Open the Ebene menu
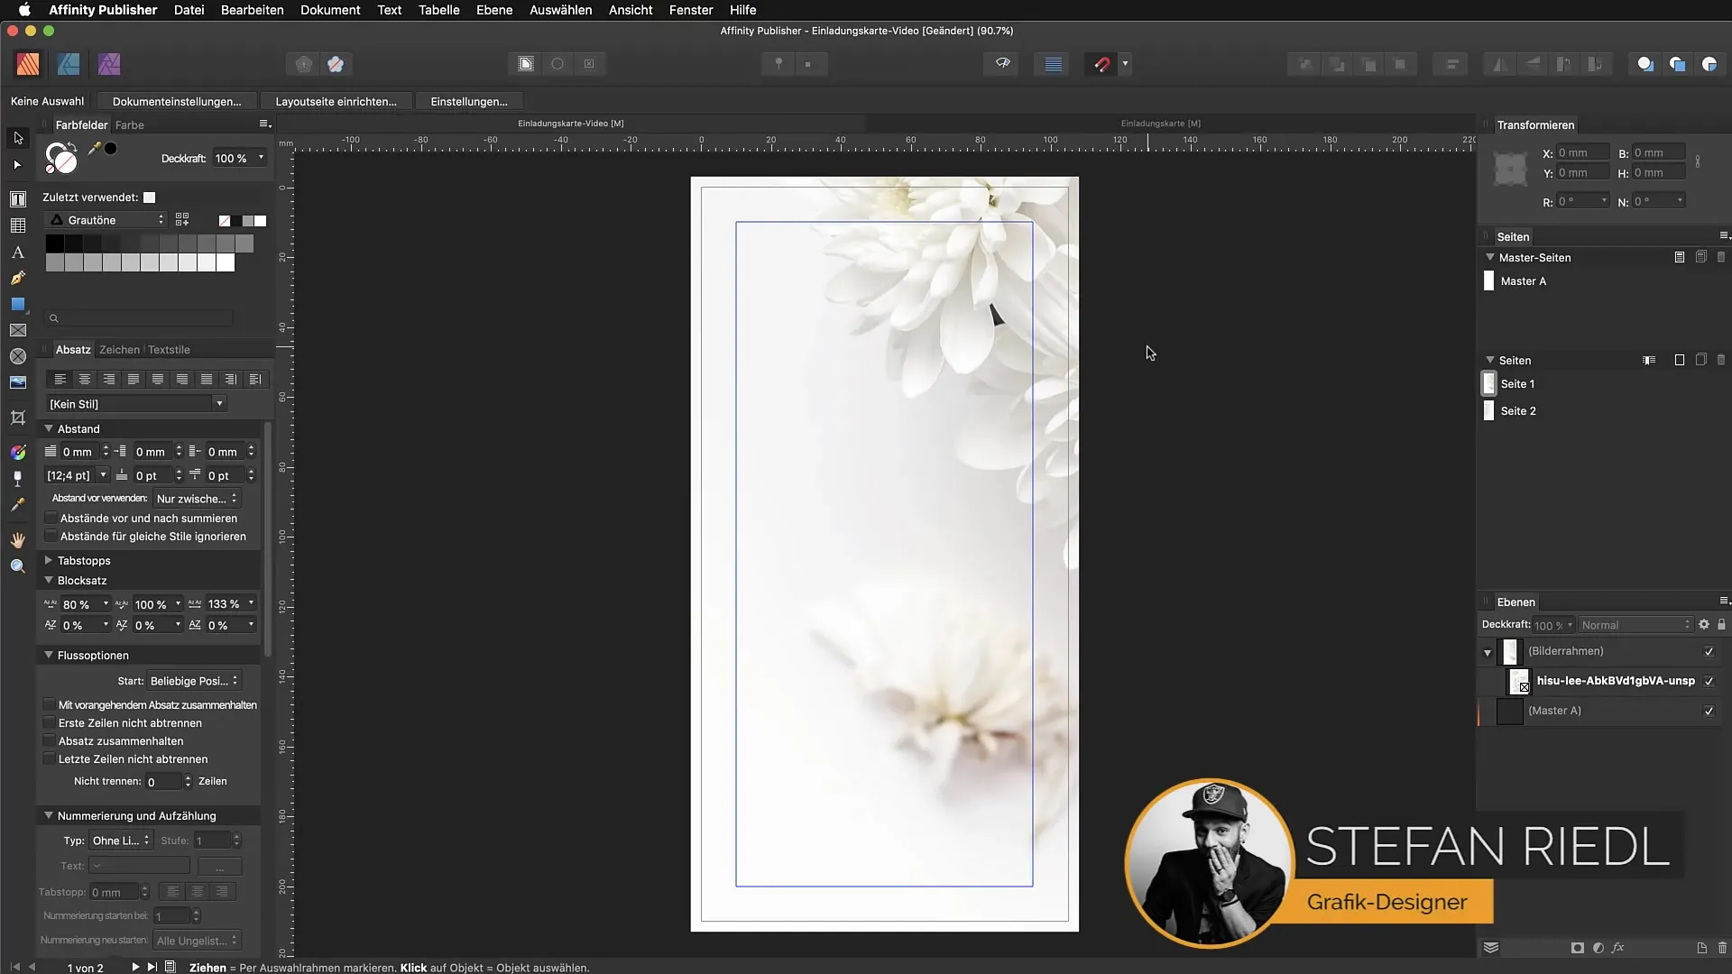This screenshot has width=1732, height=974. [494, 10]
